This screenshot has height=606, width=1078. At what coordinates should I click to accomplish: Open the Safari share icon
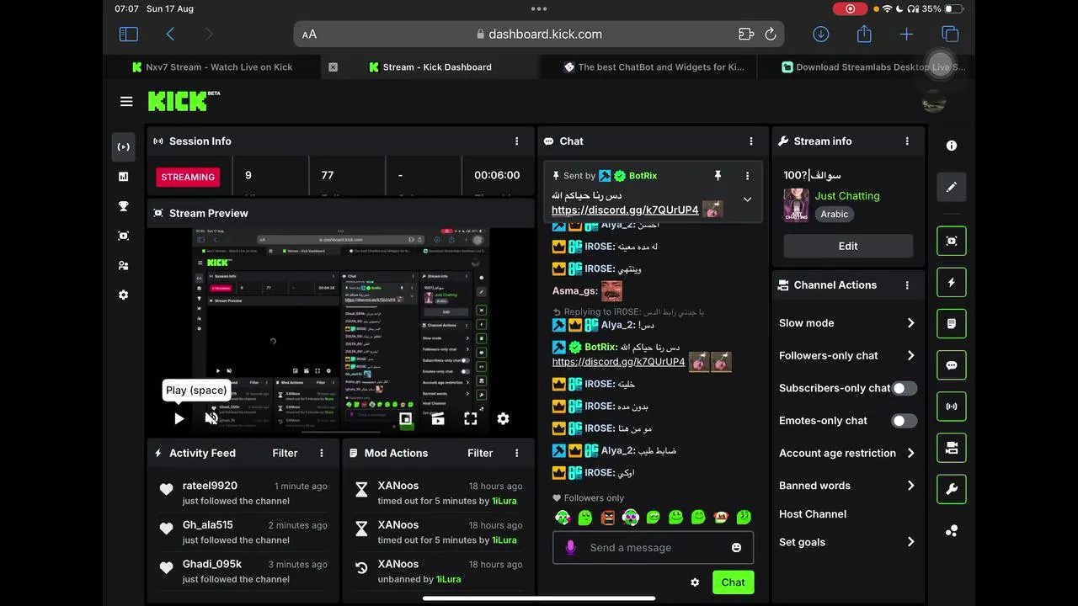[864, 34]
